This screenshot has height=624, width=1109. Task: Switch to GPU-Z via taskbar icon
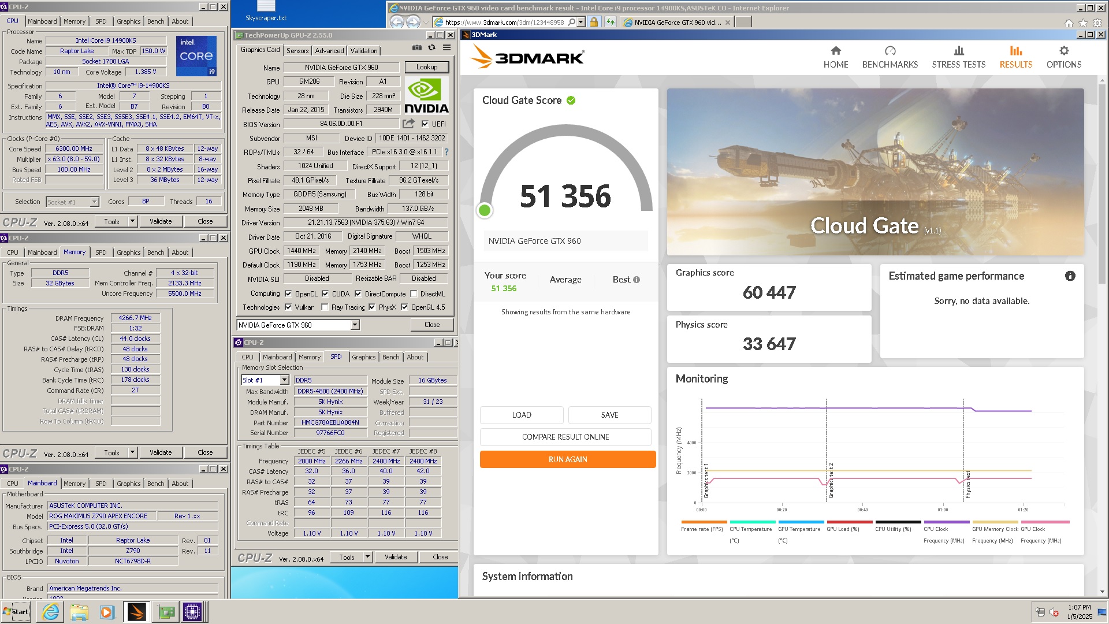coord(166,612)
